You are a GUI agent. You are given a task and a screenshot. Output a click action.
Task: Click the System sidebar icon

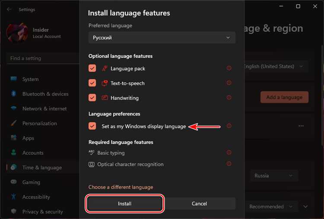coord(14,79)
